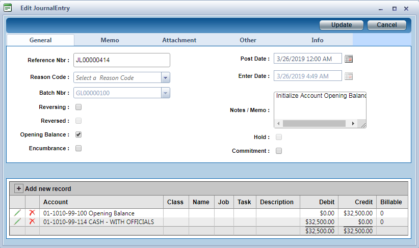Open the Attachment tab
This screenshot has width=419, height=248.
click(179, 40)
